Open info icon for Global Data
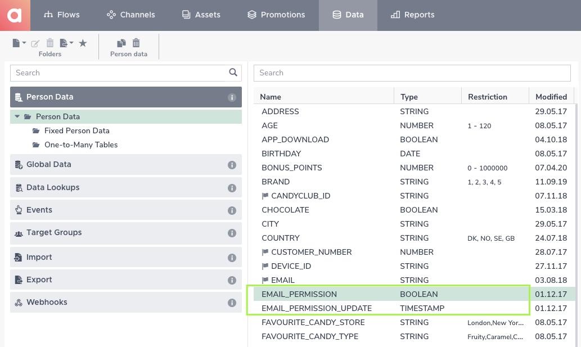 tap(232, 165)
